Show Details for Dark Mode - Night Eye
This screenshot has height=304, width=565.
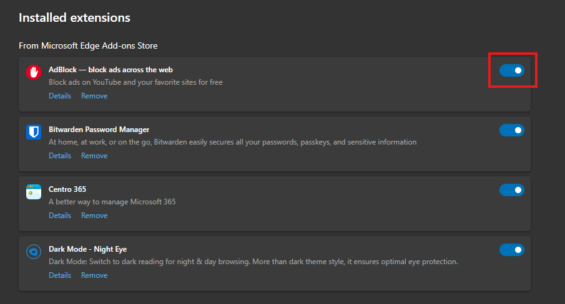tap(60, 275)
